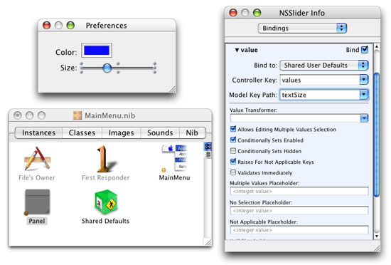This screenshot has width=391, height=265.
Task: Select the Panel instance icon
Action: (37, 202)
